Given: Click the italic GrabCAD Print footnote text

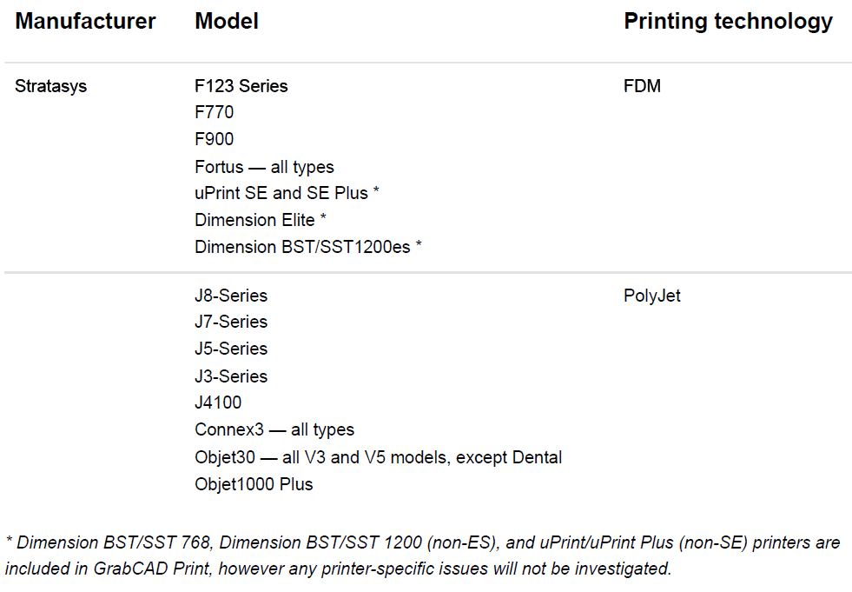Looking at the screenshot, I should (x=422, y=555).
